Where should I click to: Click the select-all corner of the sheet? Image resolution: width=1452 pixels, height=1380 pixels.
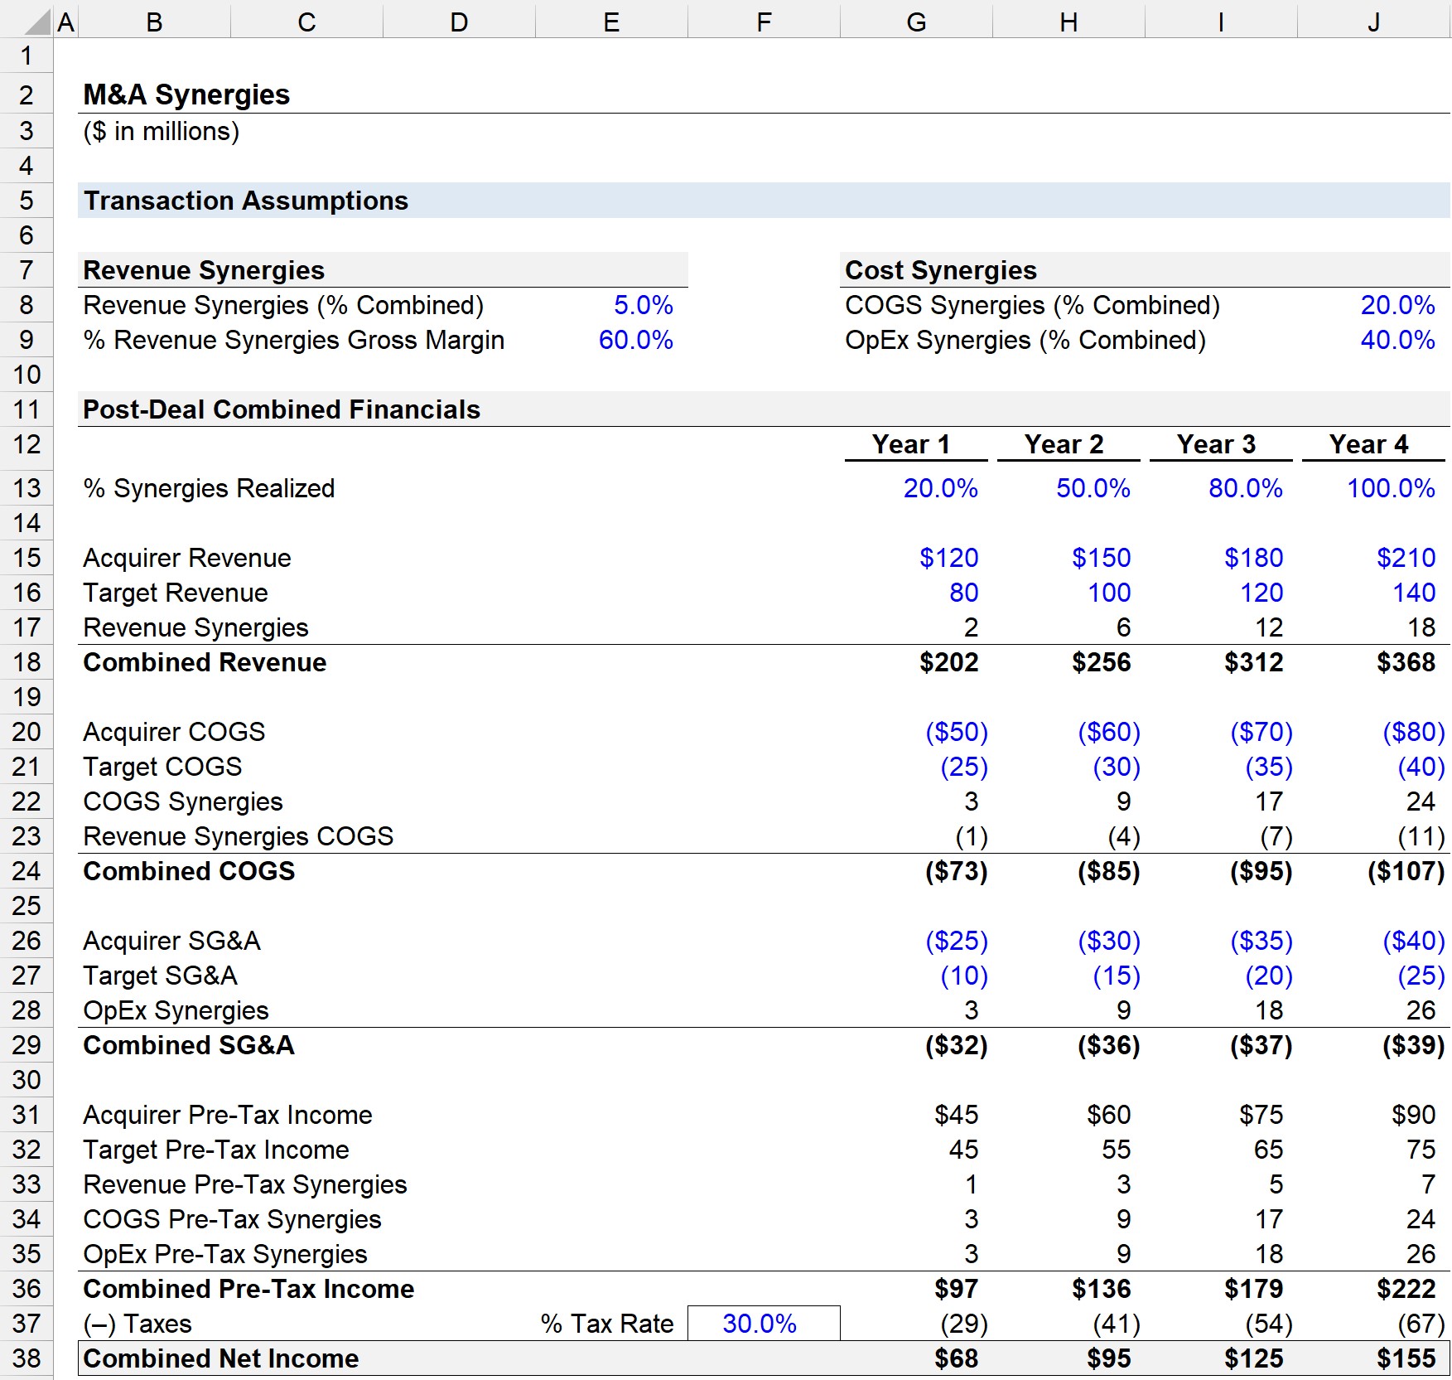(x=27, y=21)
